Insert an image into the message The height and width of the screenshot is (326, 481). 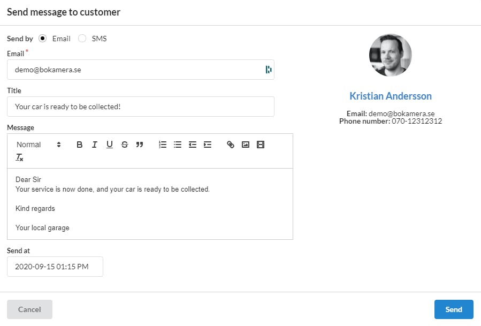[x=246, y=145]
